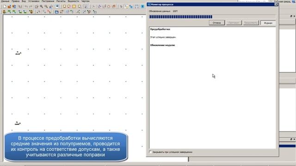Viewport: 296px width, 166px height.
Task: Click the Обновление данных status label
Action: (x=160, y=11)
